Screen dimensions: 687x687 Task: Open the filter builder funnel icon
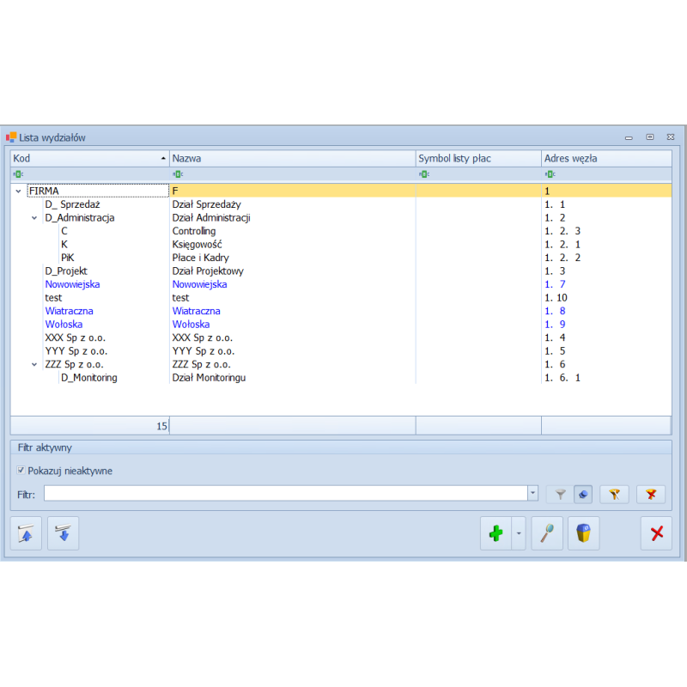(614, 494)
